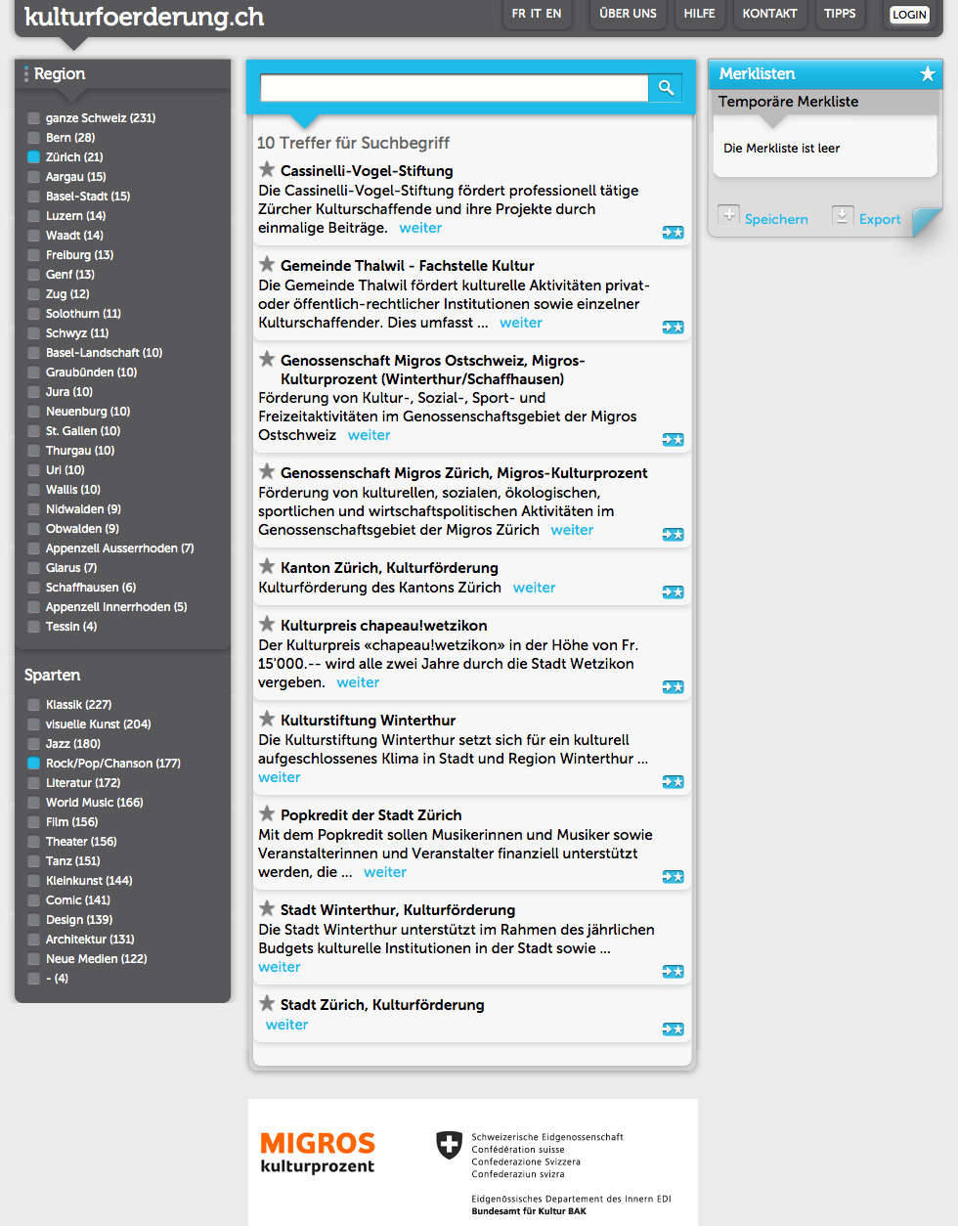Screen dimensions: 958x1226
Task: Follow weiter link for Cassinelli-Vogel-Stiftung
Action: (420, 228)
